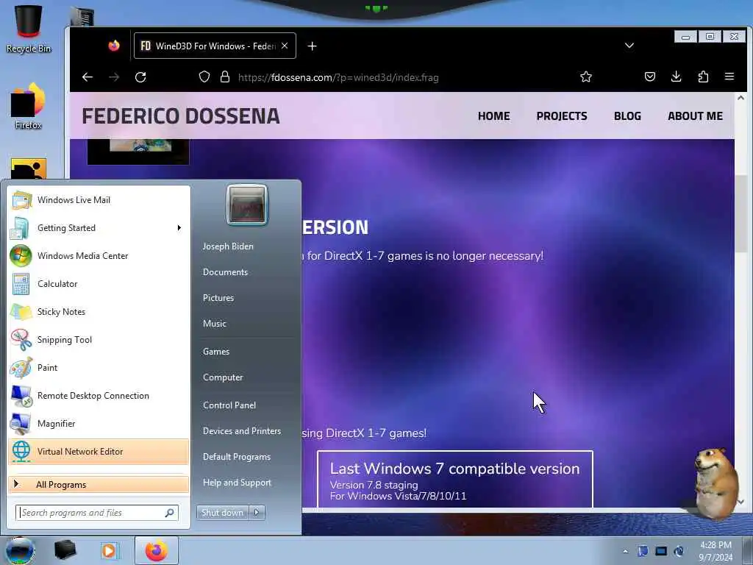Open the Recycle Bin desktop icon

(29, 29)
